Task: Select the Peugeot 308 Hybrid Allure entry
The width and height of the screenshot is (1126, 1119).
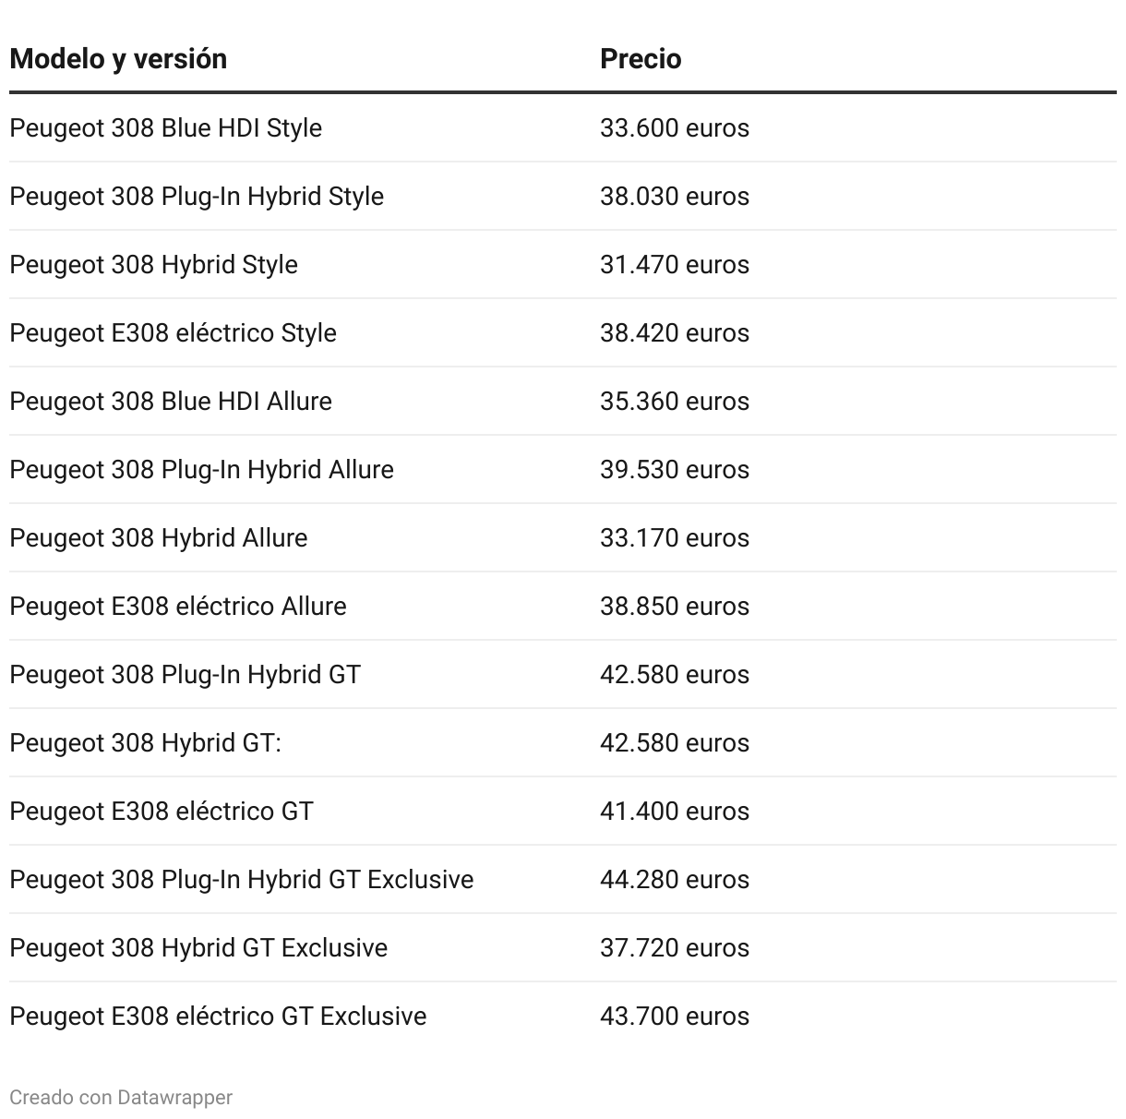Action: [x=159, y=537]
